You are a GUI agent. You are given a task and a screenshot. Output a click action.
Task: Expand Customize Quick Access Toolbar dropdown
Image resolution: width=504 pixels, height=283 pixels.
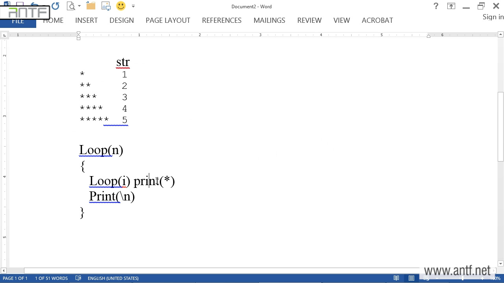point(133,6)
